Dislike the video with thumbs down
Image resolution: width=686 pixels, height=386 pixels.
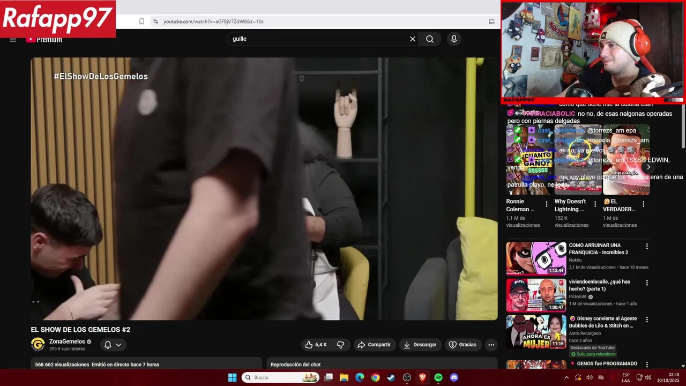point(340,345)
